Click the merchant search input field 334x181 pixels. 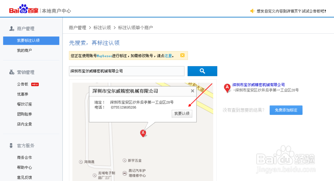pyautogui.click(x=127, y=71)
